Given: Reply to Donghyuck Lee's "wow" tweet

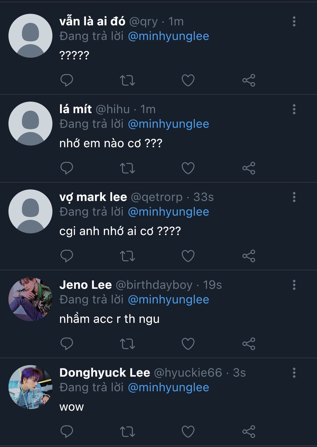Looking at the screenshot, I should [67, 432].
